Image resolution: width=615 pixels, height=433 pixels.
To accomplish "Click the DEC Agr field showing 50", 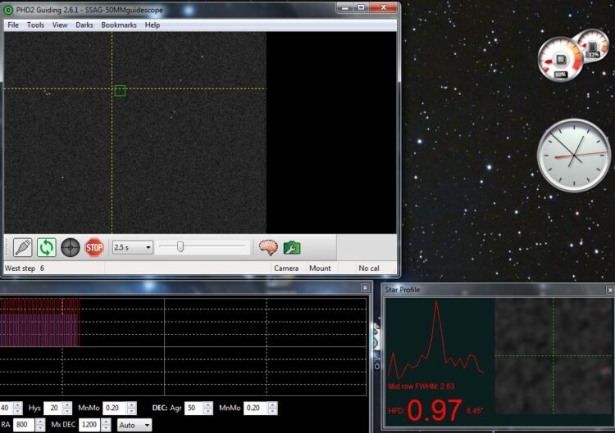I will pyautogui.click(x=194, y=408).
